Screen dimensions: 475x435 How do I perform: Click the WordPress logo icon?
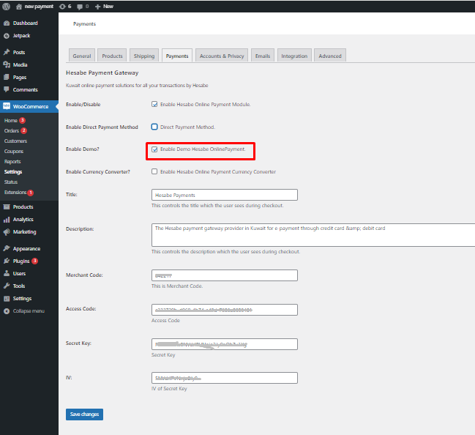7,6
